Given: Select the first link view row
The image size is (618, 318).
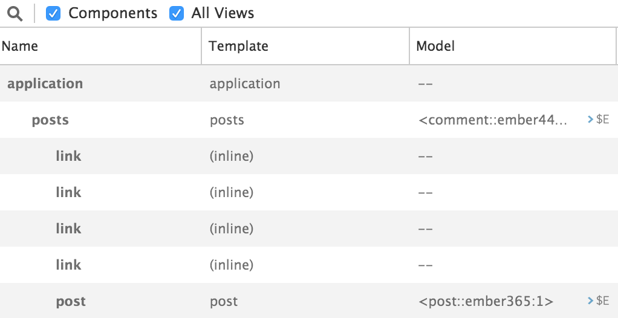Looking at the screenshot, I should click(x=68, y=156).
